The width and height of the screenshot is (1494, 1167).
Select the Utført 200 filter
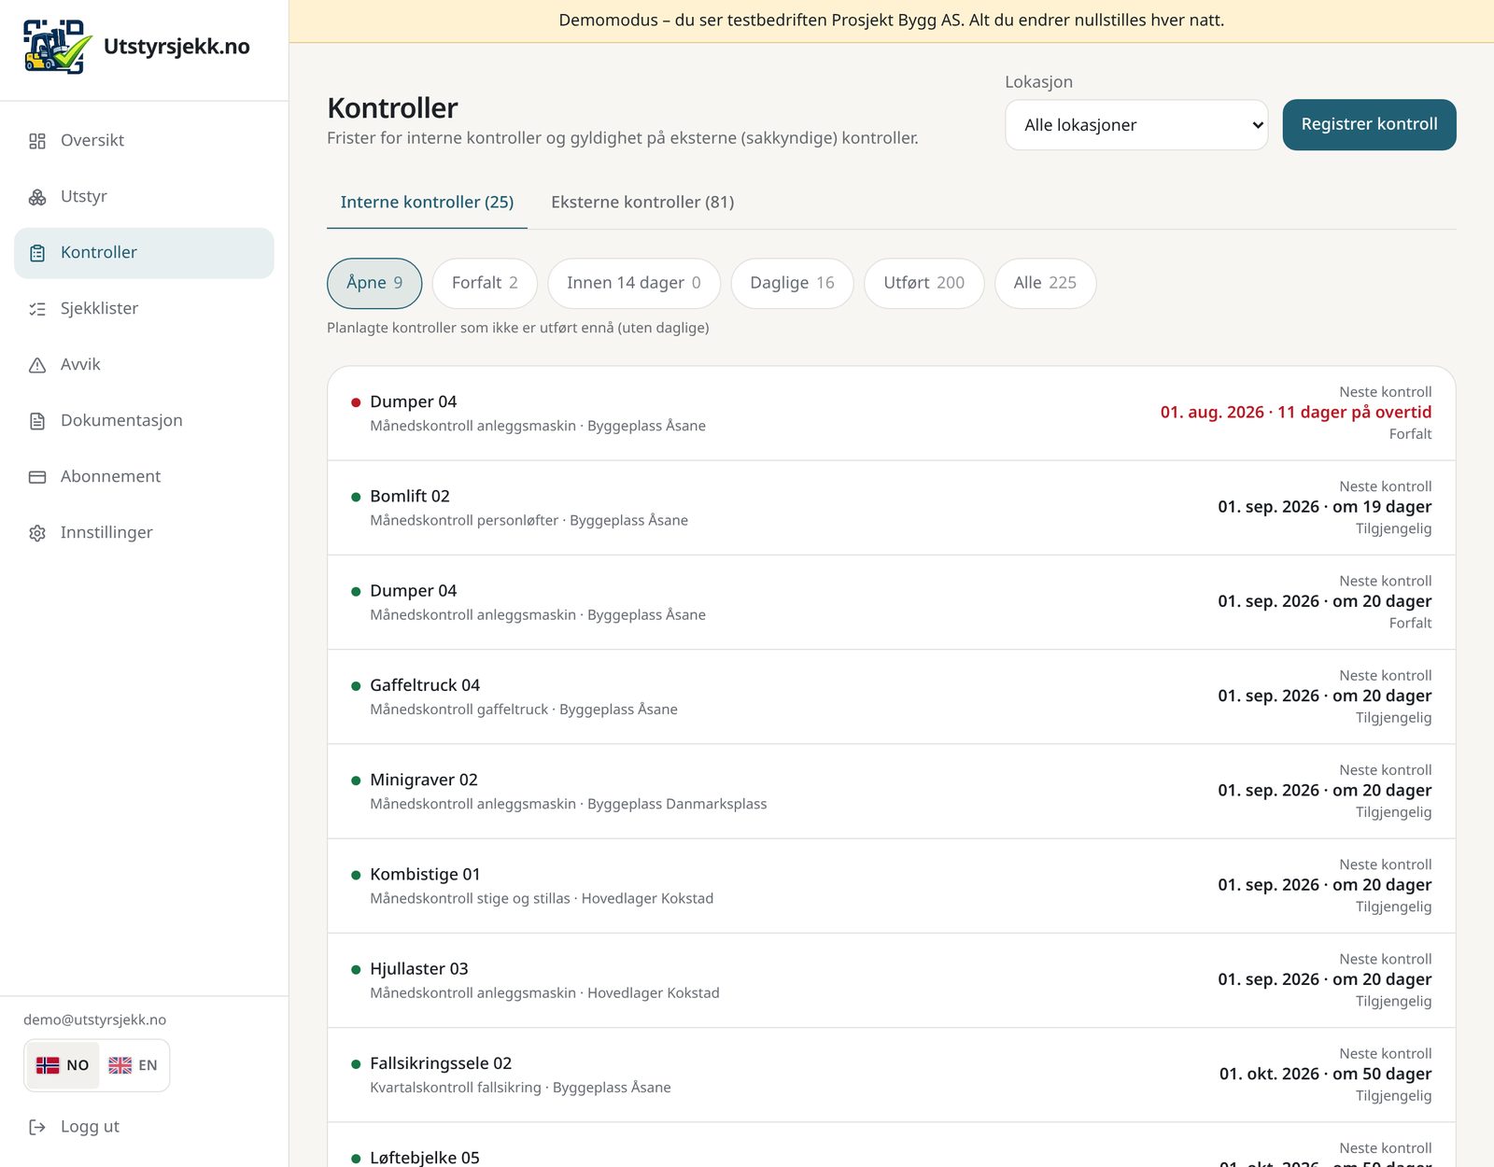(x=924, y=283)
